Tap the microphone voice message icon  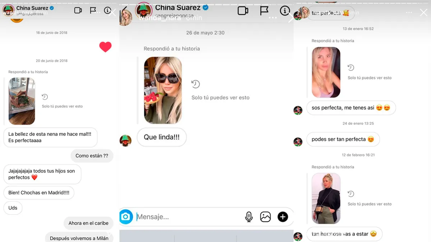click(x=249, y=217)
